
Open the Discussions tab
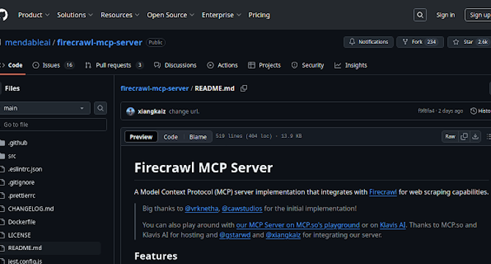[x=175, y=65]
